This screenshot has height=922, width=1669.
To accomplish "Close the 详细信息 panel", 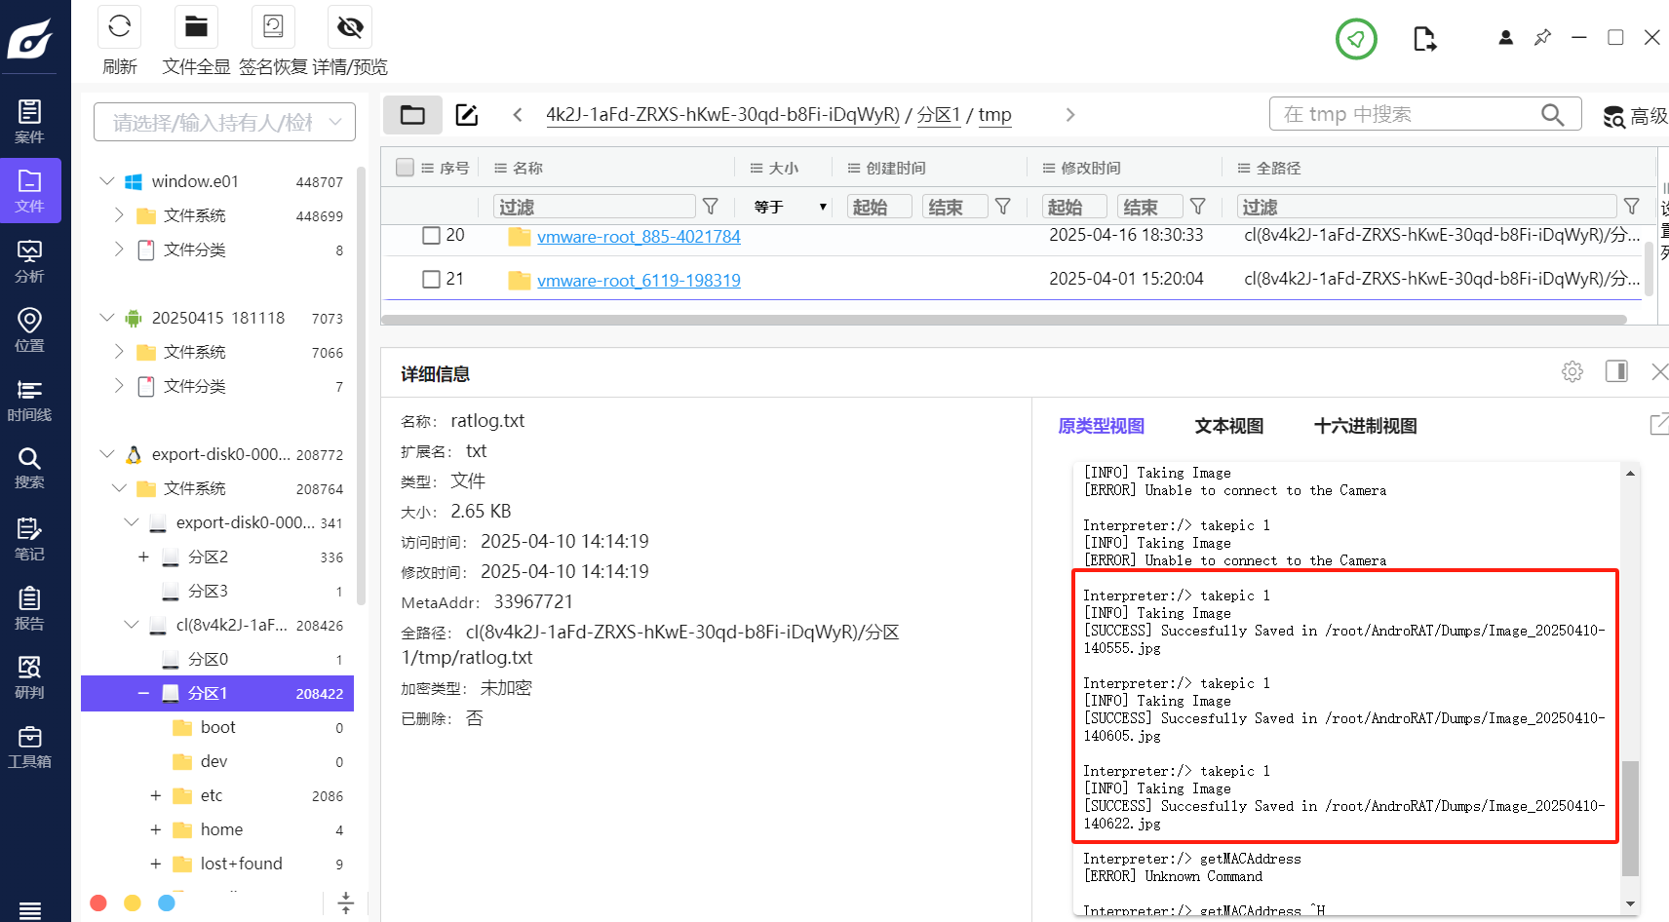I will 1659,371.
